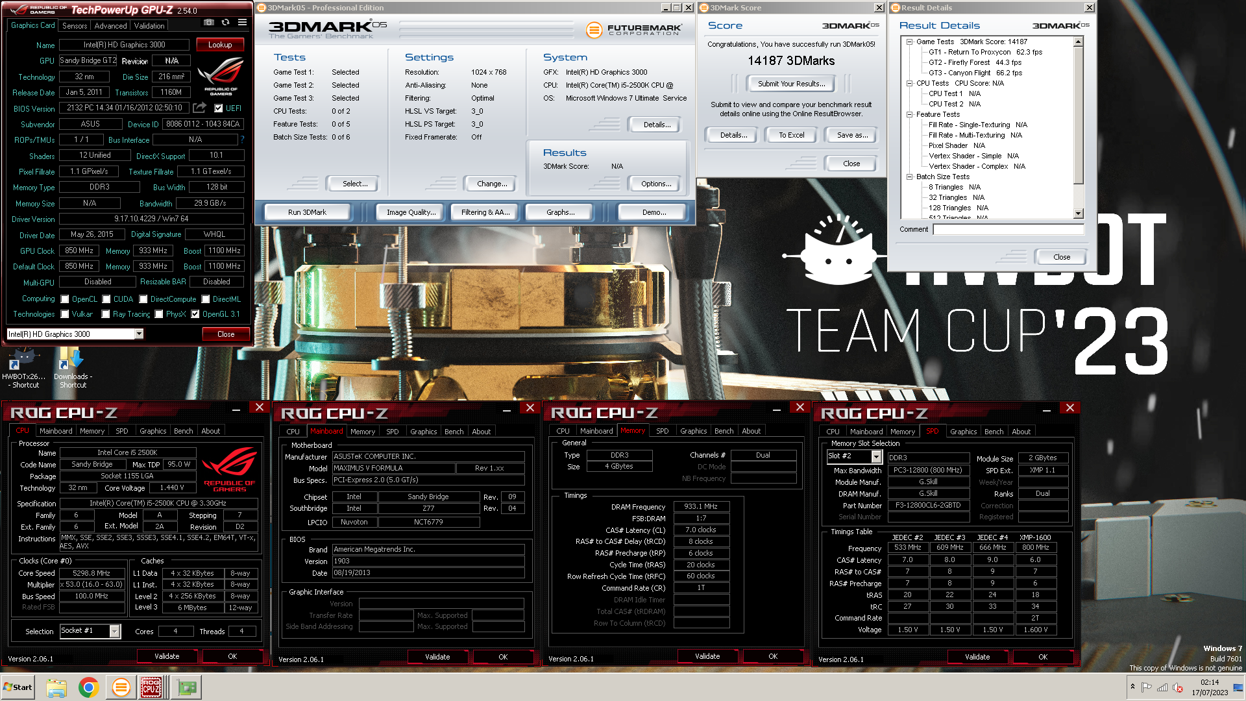This screenshot has height=701, width=1246.
Task: Toggle the OpenCL checkbox
Action: 65,299
